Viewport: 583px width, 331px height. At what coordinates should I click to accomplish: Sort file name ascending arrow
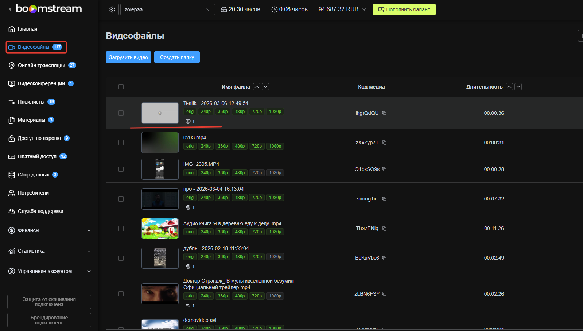point(257,87)
